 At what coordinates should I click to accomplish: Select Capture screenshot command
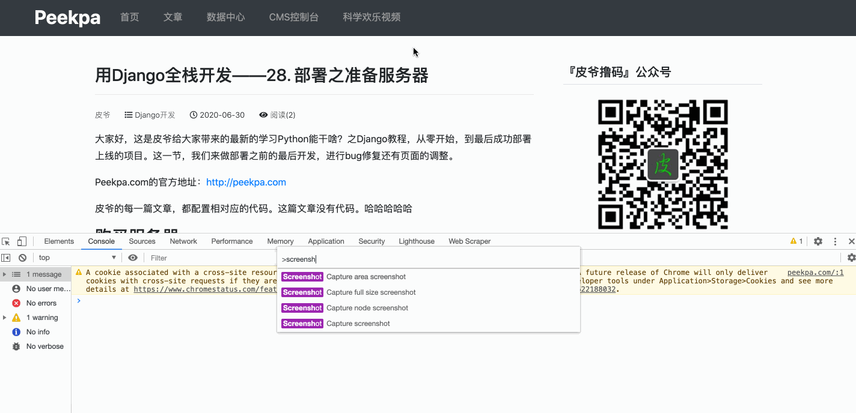429,324
